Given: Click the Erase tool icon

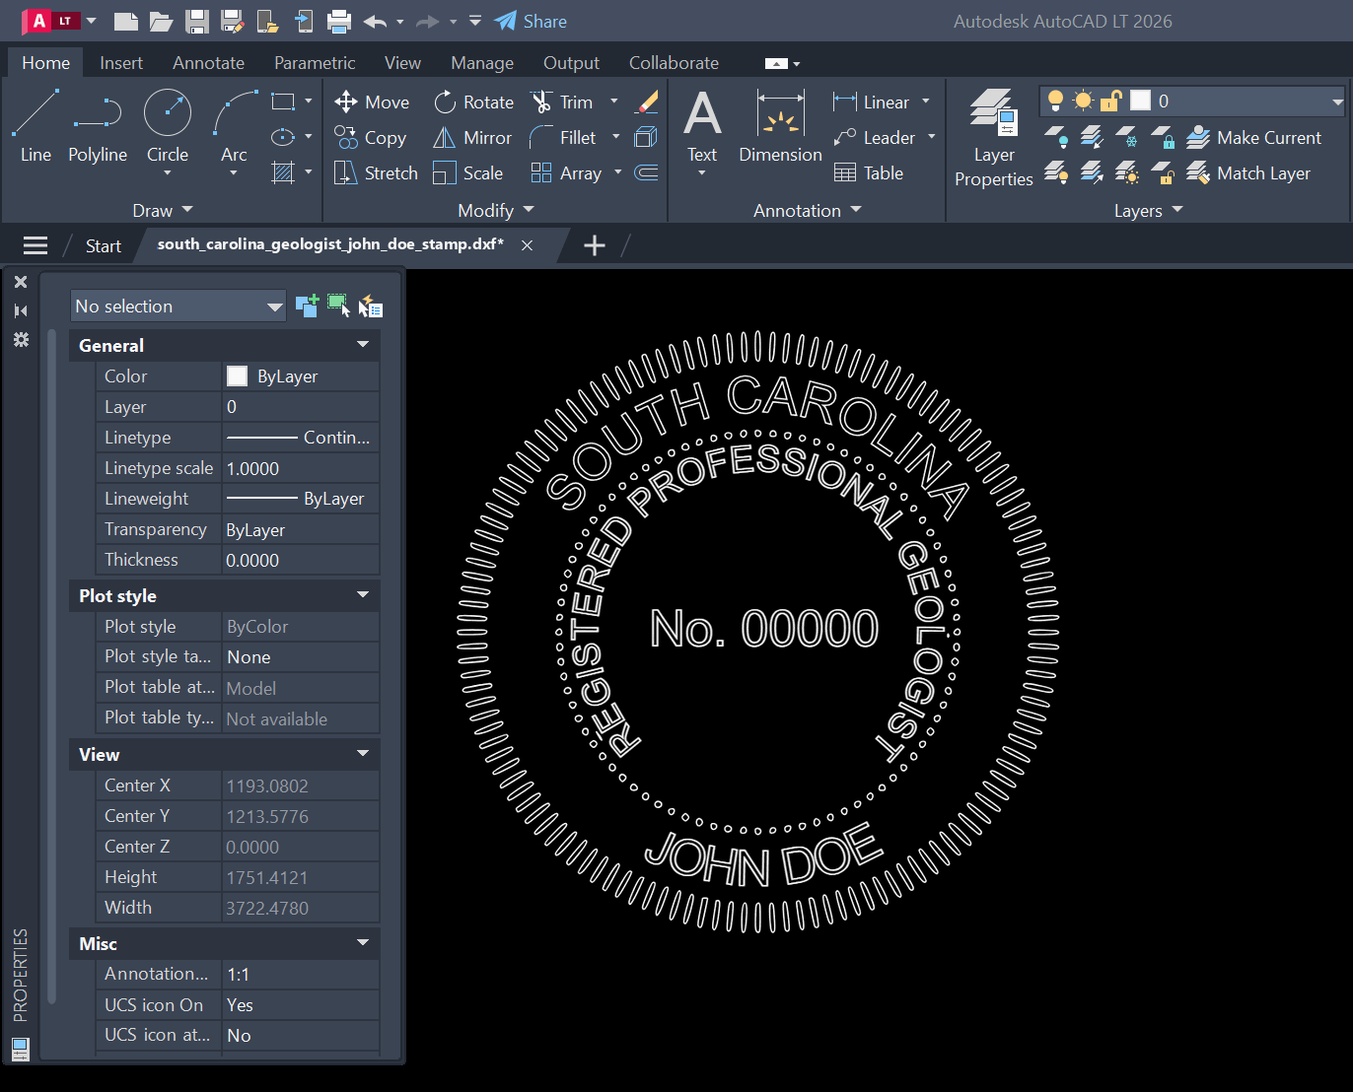Looking at the screenshot, I should tap(647, 102).
